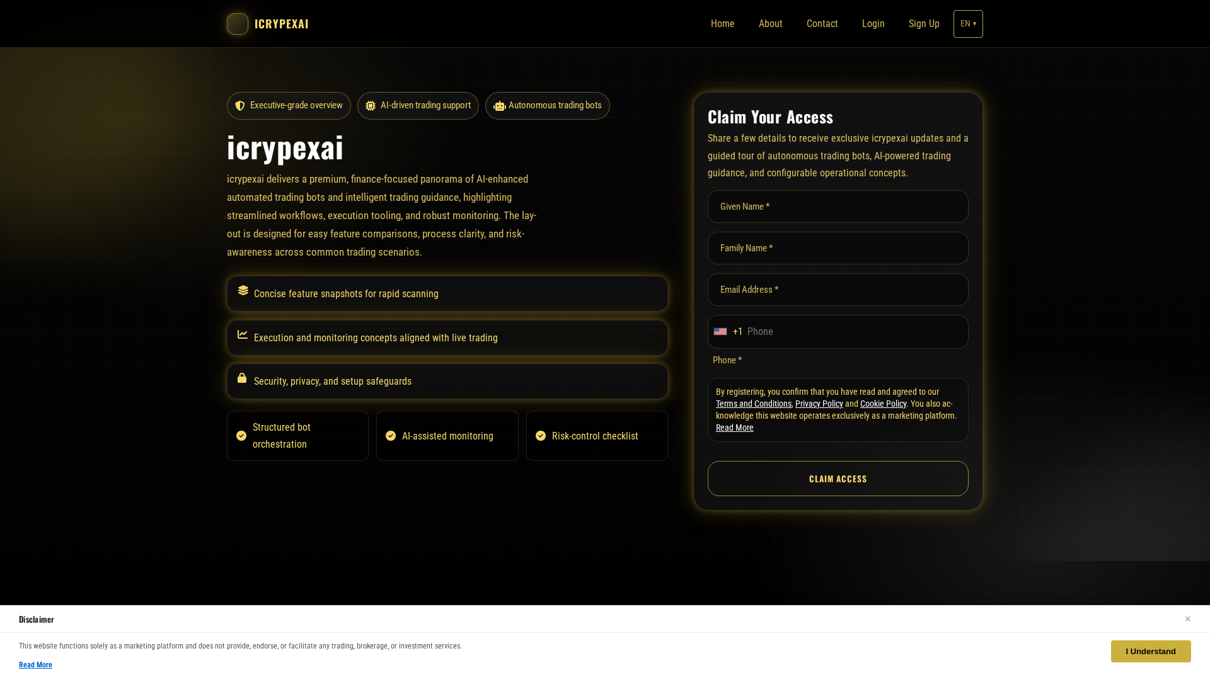Click the US flag country icon

click(x=720, y=332)
